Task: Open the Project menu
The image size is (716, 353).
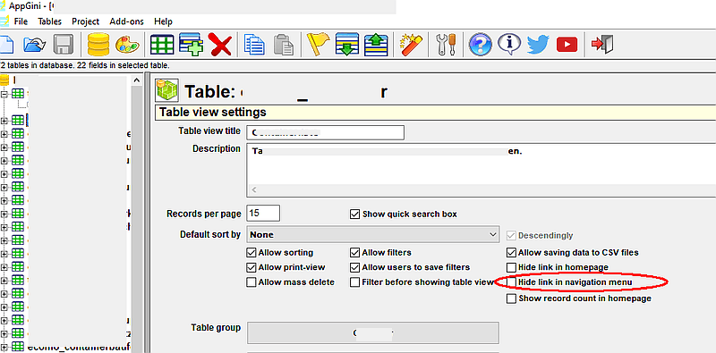Action: (85, 21)
